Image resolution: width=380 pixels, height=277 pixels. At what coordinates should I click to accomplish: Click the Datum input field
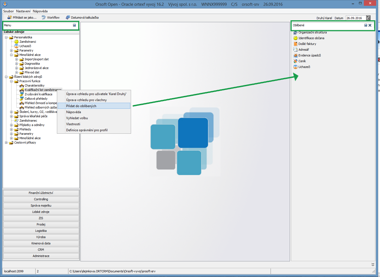click(x=355, y=18)
